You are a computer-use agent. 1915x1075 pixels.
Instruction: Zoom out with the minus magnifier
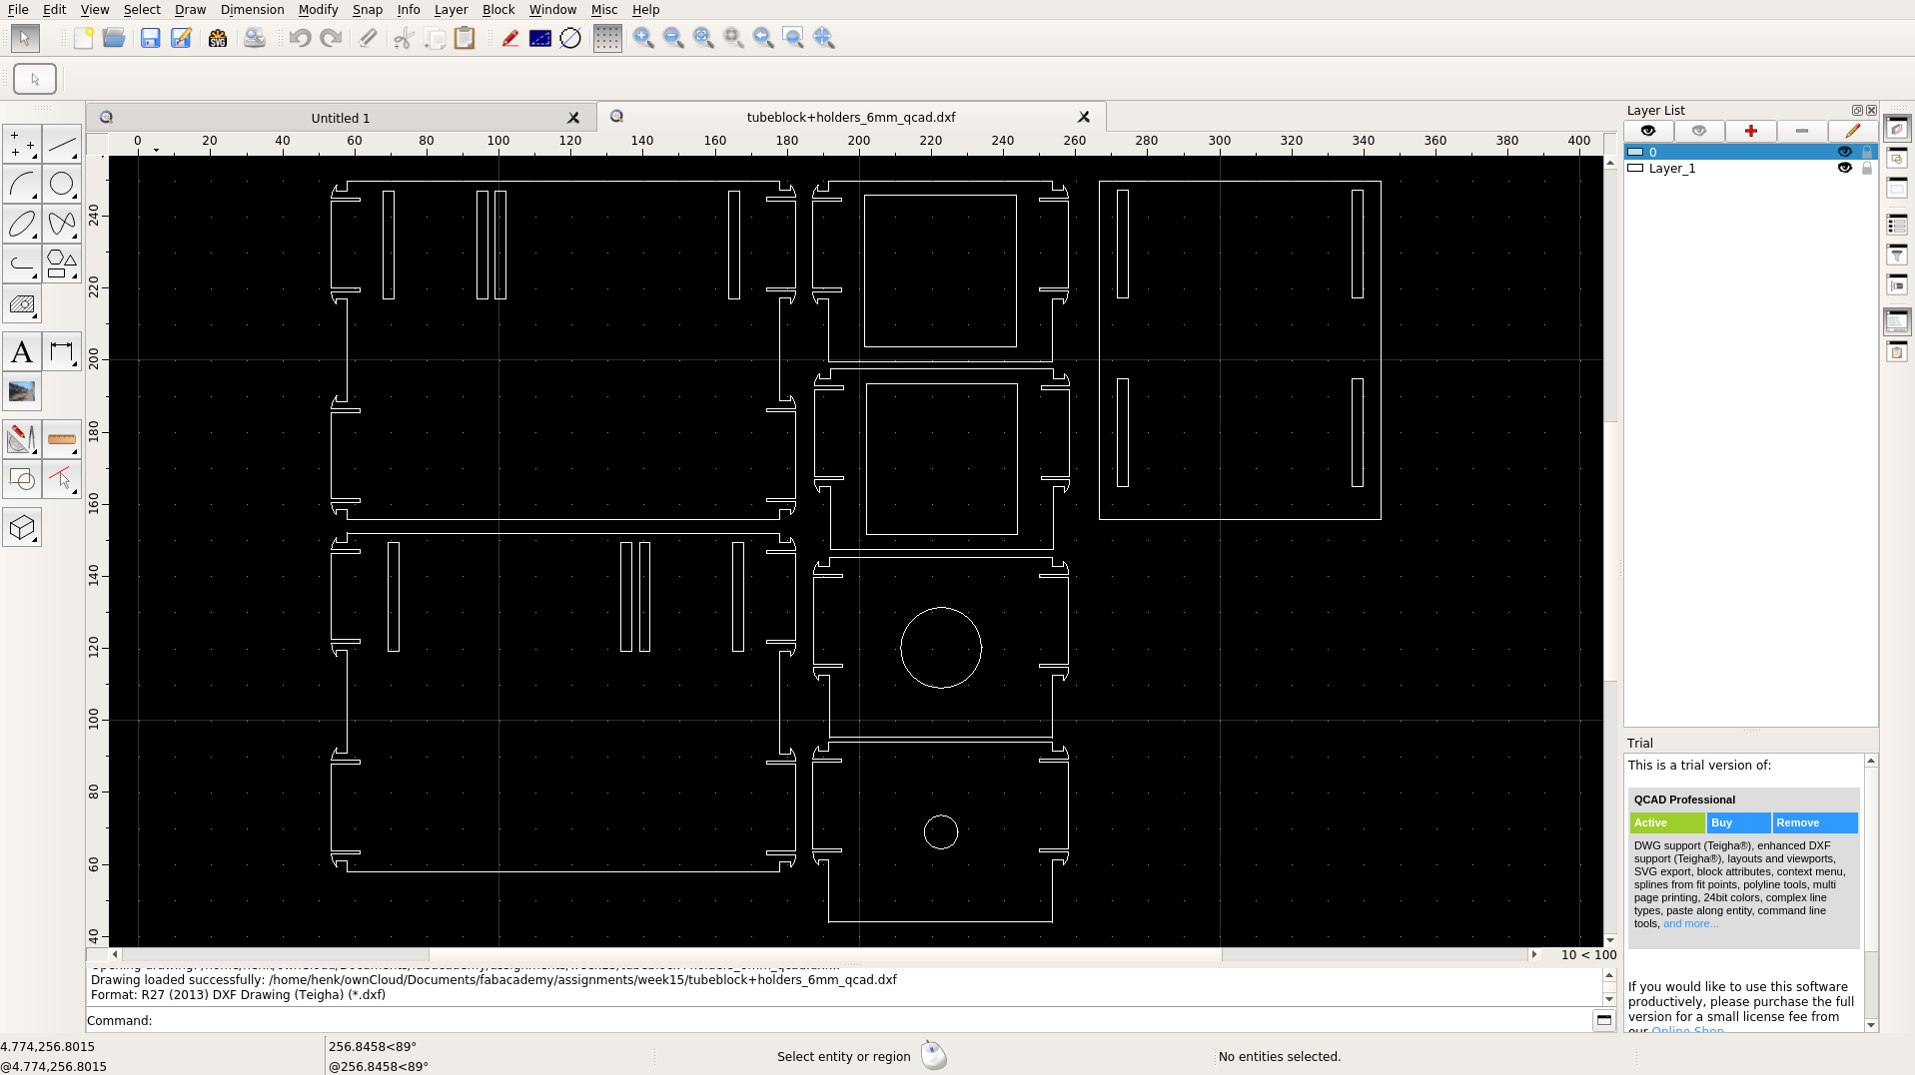click(674, 38)
